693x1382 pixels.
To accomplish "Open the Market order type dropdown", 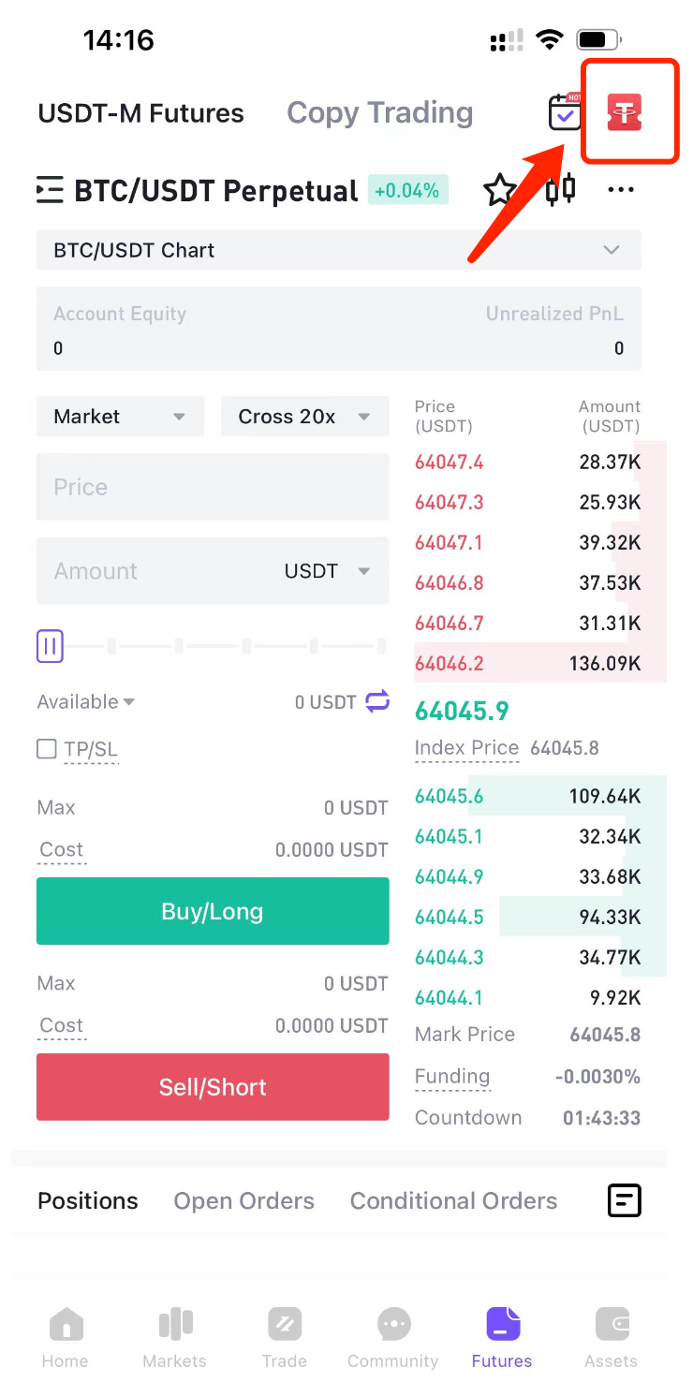I will coord(120,417).
